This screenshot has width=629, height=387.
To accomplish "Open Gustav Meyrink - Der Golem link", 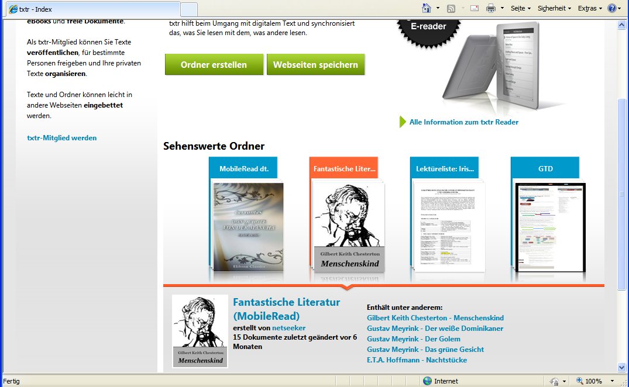I will click(x=414, y=339).
